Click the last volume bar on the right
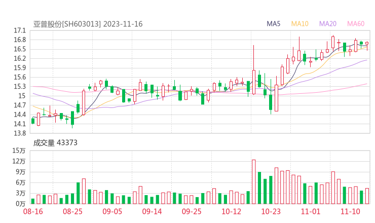Image resolution: width=375 pixels, height=223 pixels. (x=367, y=196)
